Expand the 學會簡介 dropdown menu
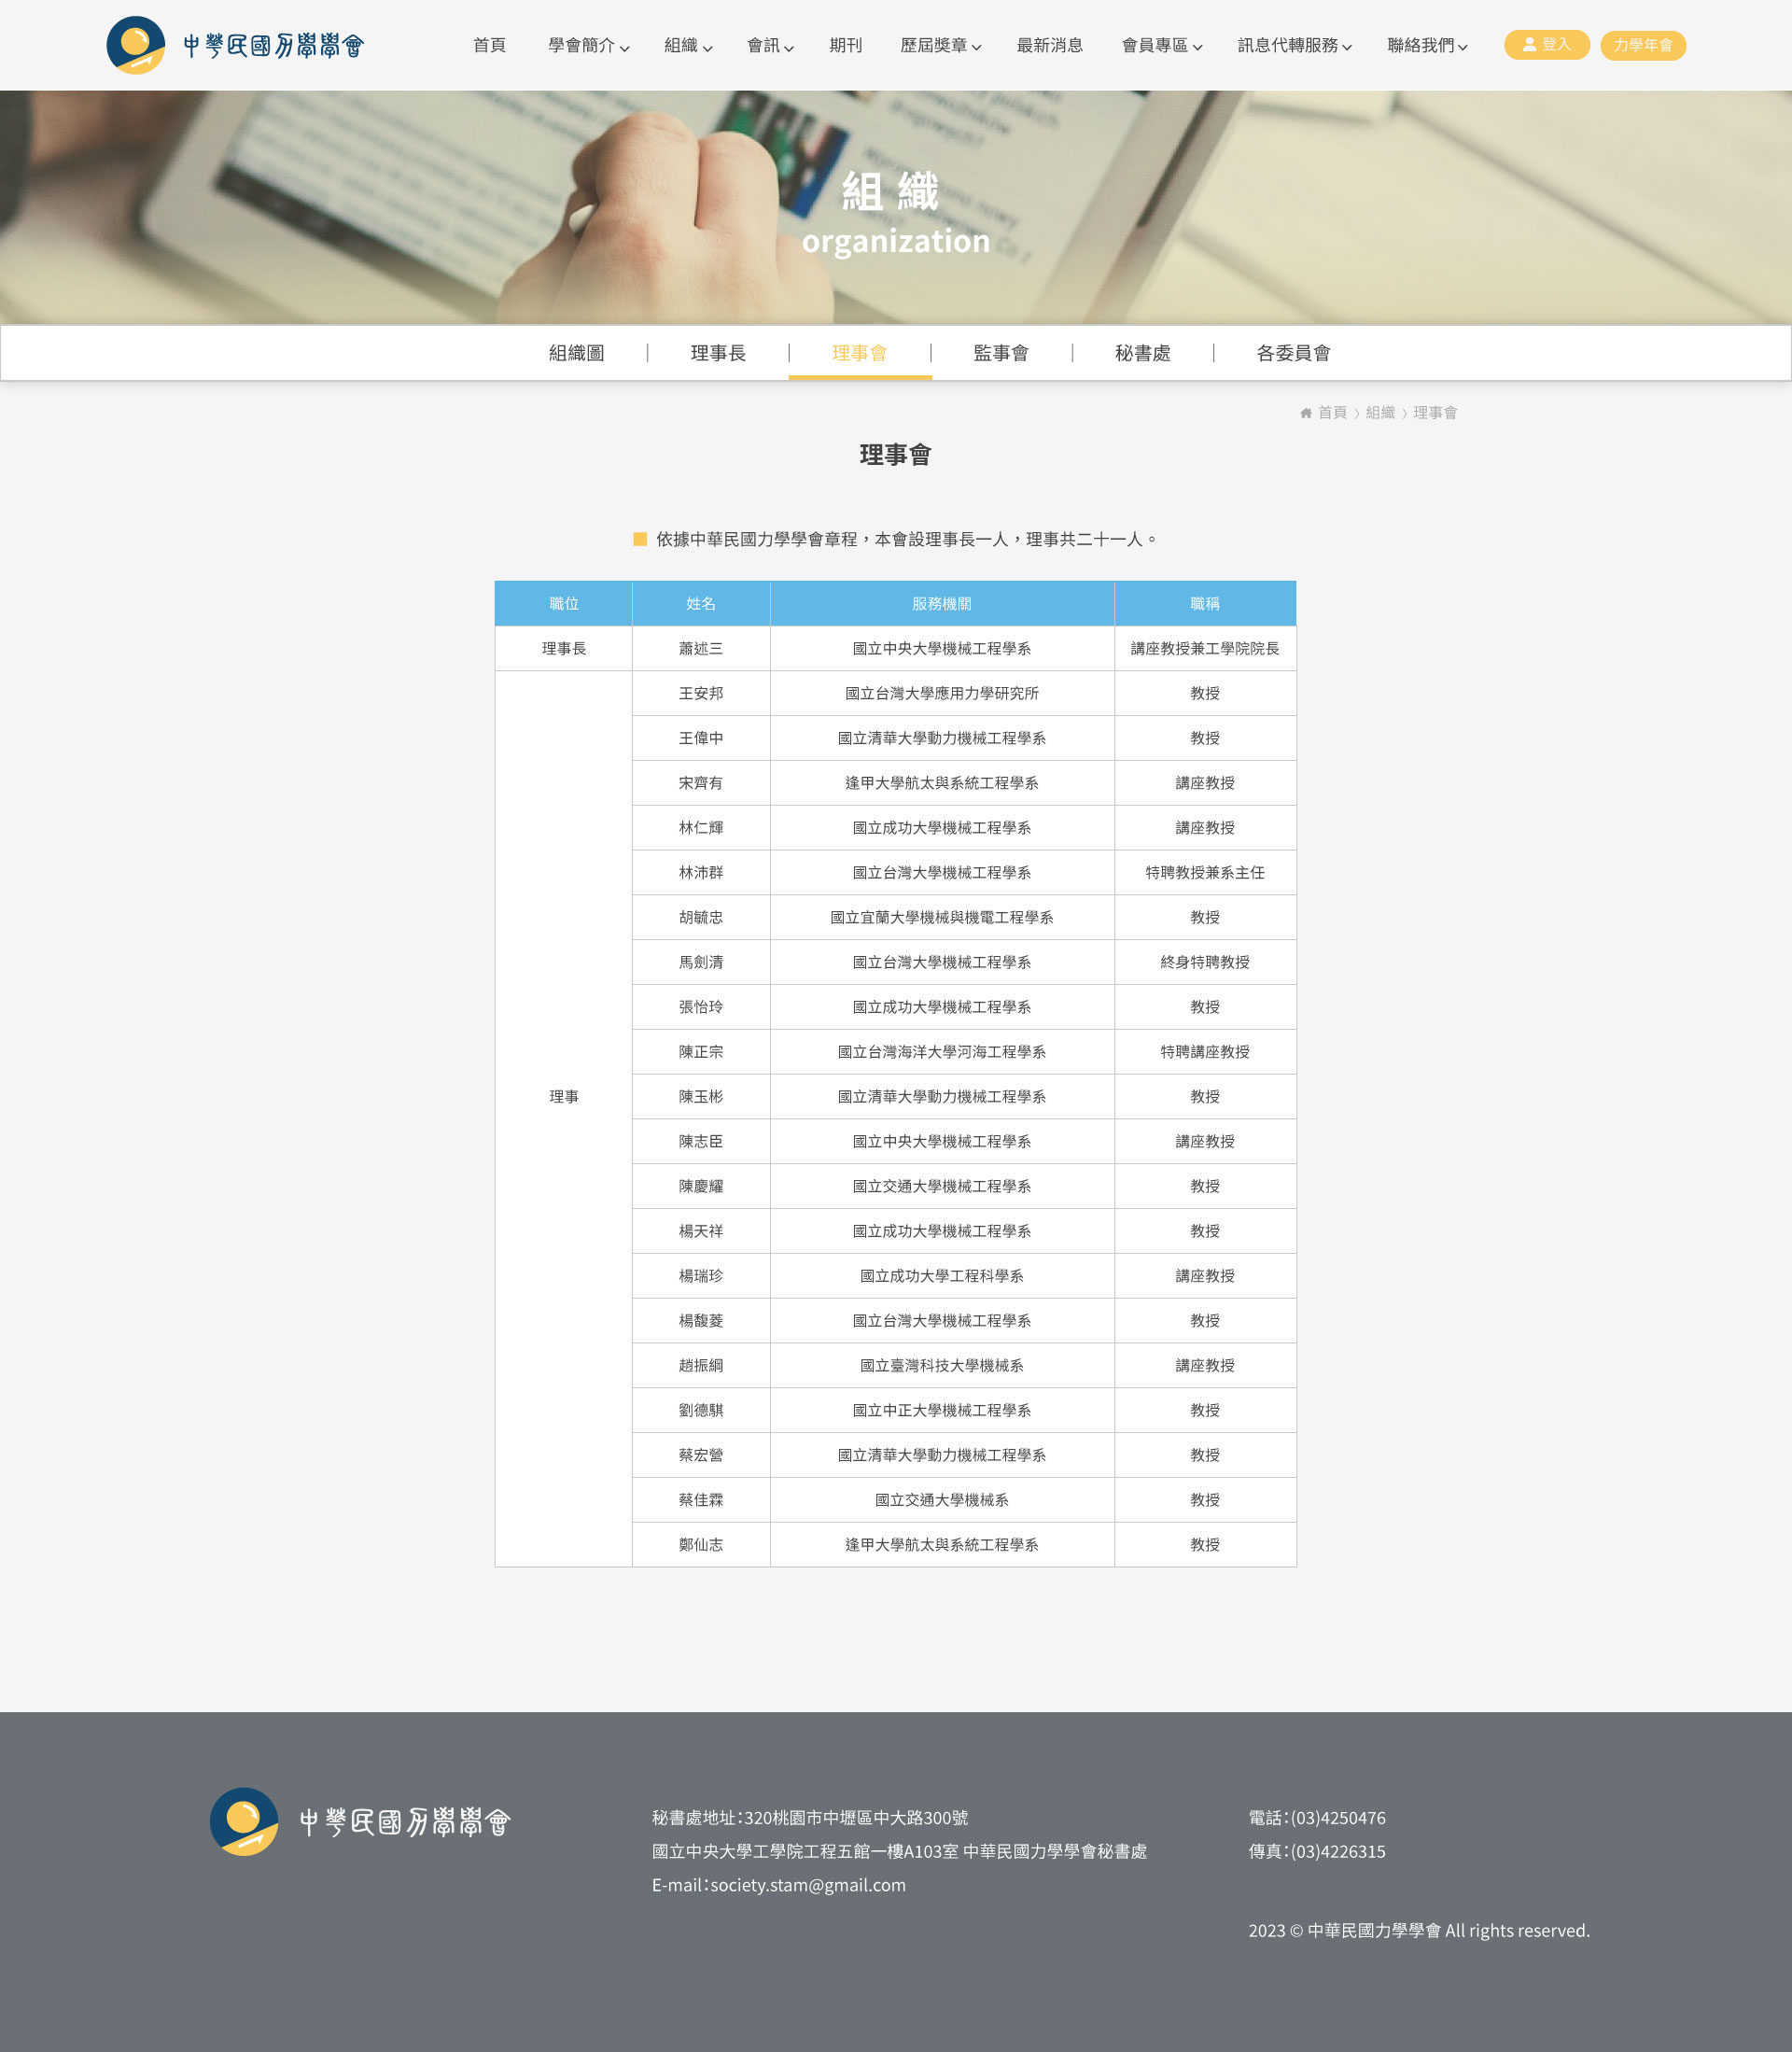This screenshot has width=1792, height=2052. [588, 46]
